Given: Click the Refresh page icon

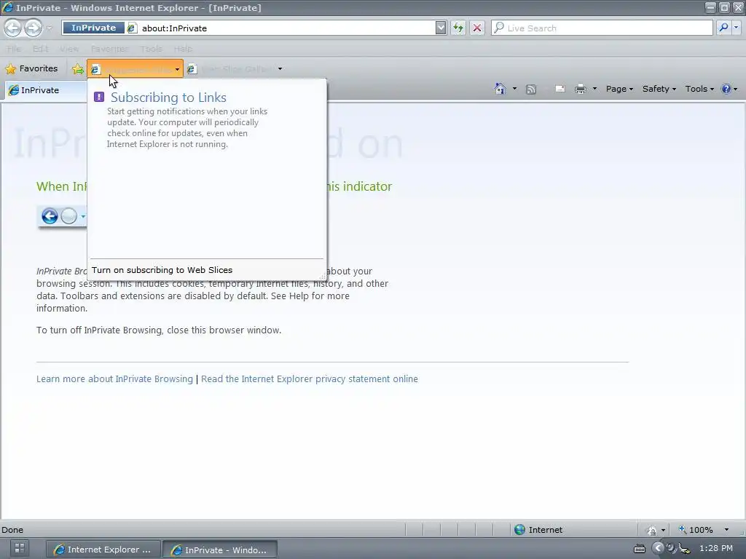Looking at the screenshot, I should [458, 28].
